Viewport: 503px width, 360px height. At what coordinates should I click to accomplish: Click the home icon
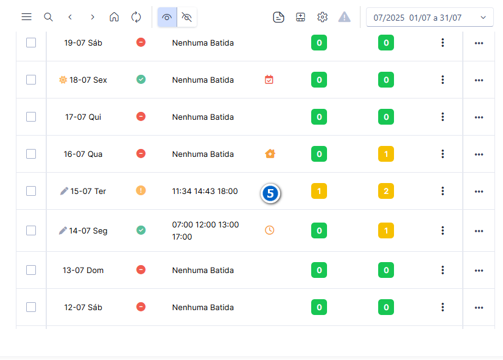tap(114, 17)
